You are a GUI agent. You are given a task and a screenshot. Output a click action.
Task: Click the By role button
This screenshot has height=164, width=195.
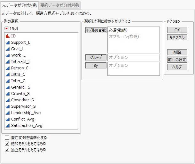tap(96, 66)
